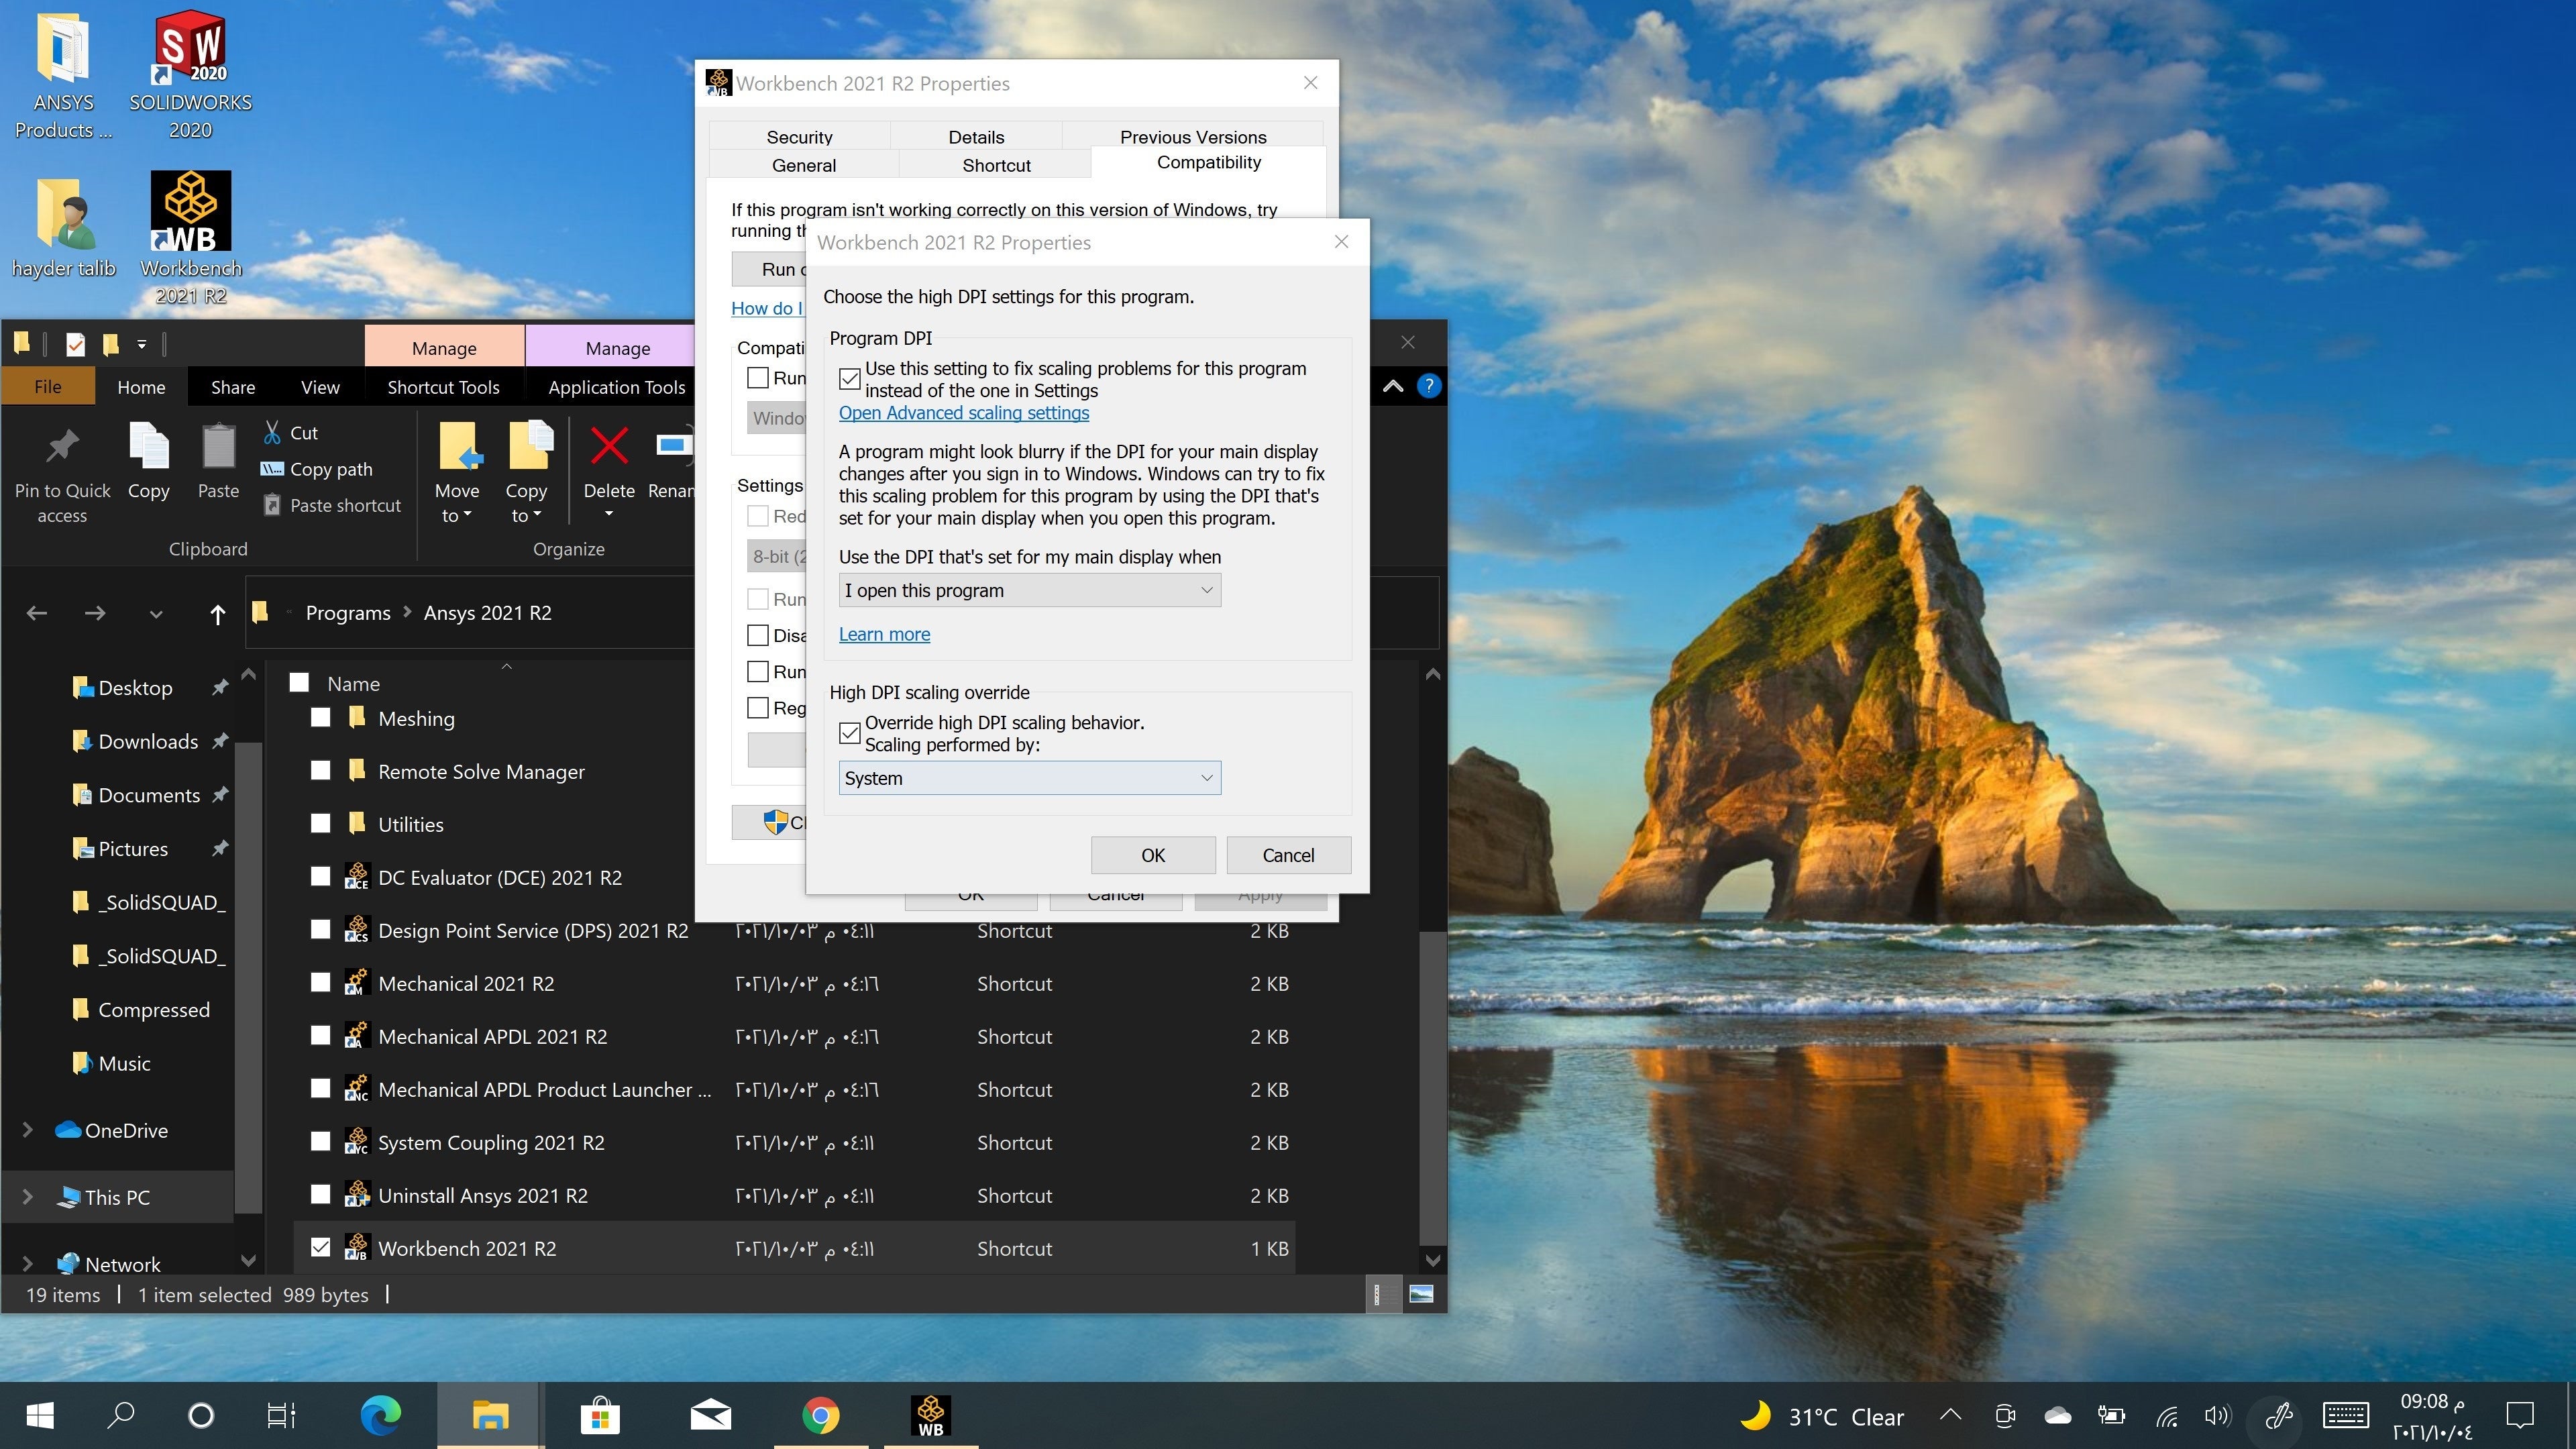This screenshot has width=2576, height=1449.
Task: Open Mail app from taskbar
Action: [x=711, y=1415]
